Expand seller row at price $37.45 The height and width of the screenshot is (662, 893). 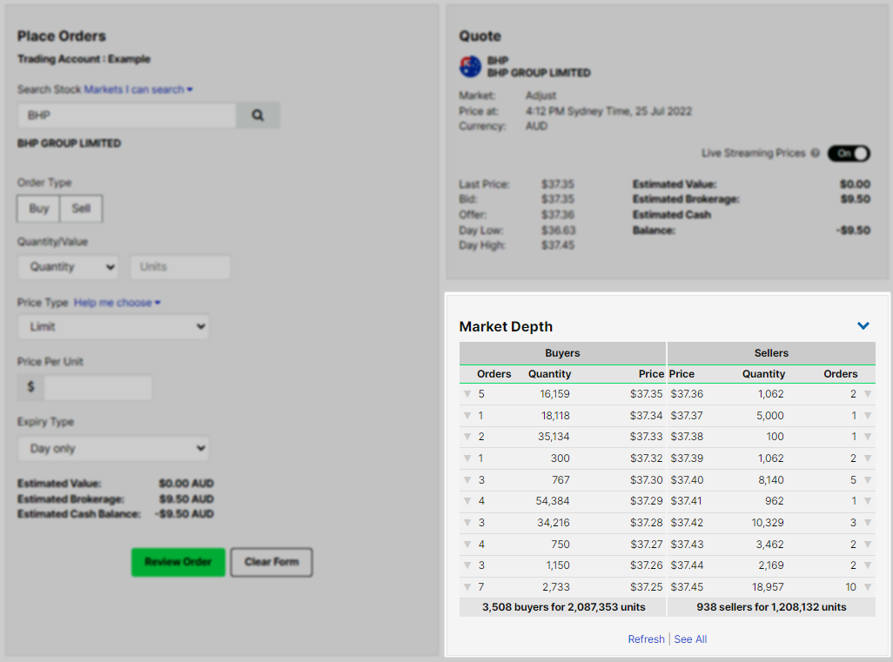click(x=868, y=587)
